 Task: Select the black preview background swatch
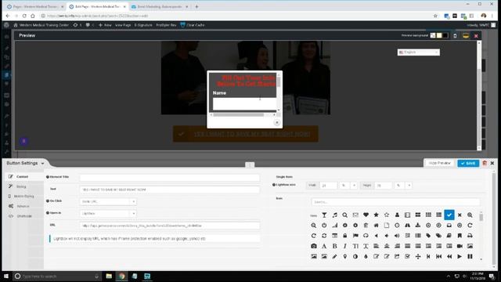click(x=445, y=35)
